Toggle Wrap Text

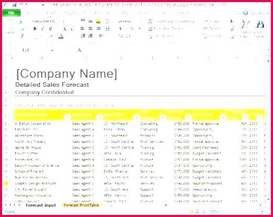pyautogui.click(x=107, y=21)
